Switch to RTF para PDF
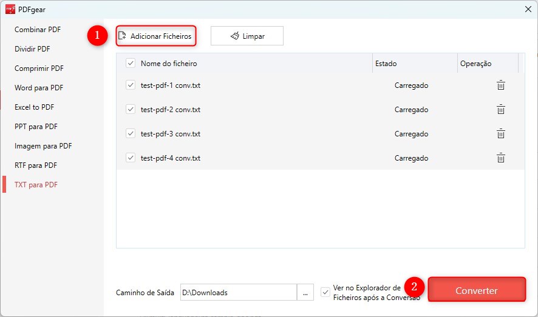The height and width of the screenshot is (317, 538). pos(36,165)
